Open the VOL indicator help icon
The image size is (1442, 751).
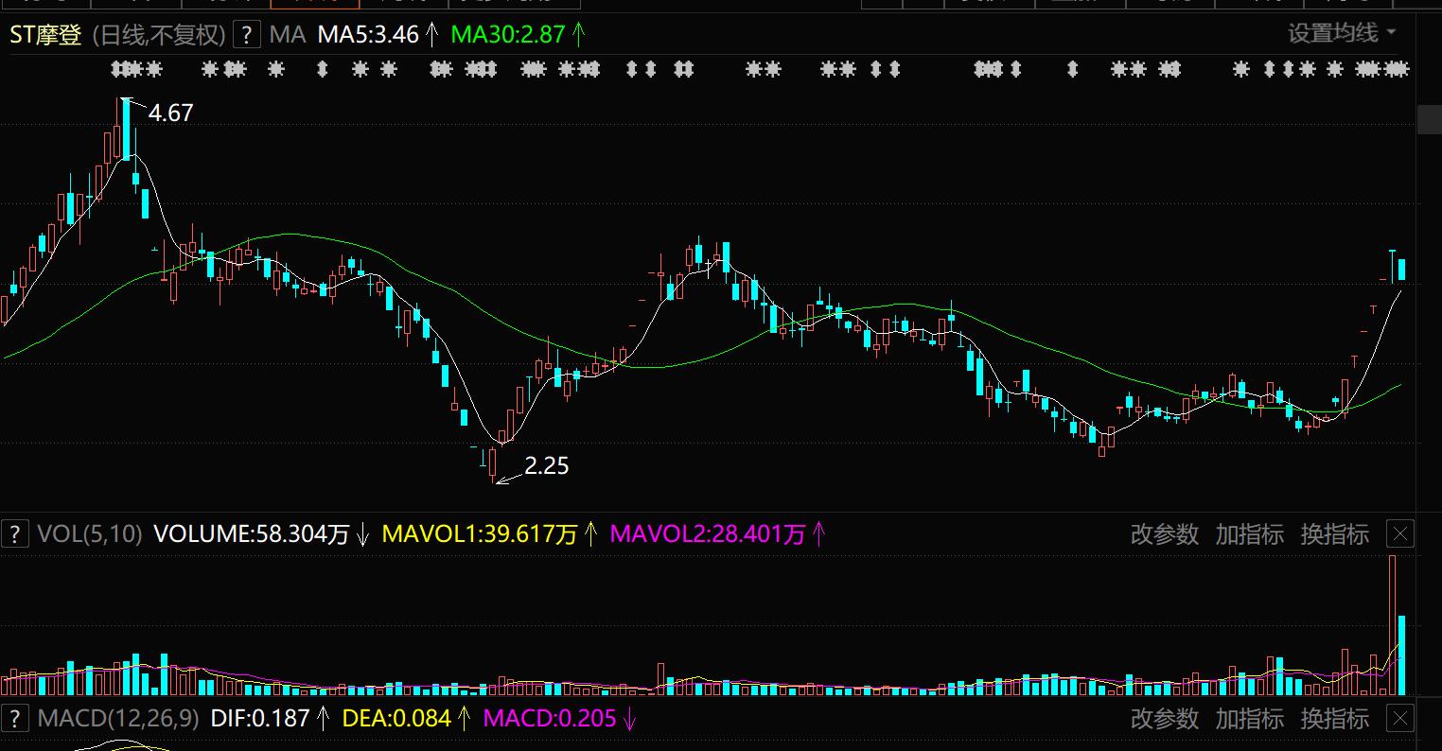[14, 534]
